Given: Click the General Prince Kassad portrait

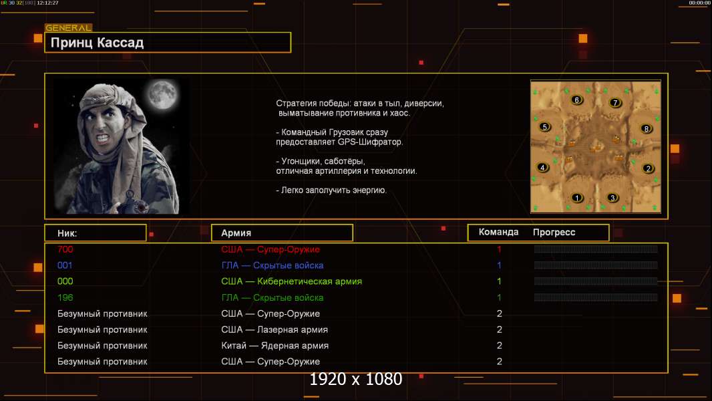Looking at the screenshot, I should (x=121, y=146).
